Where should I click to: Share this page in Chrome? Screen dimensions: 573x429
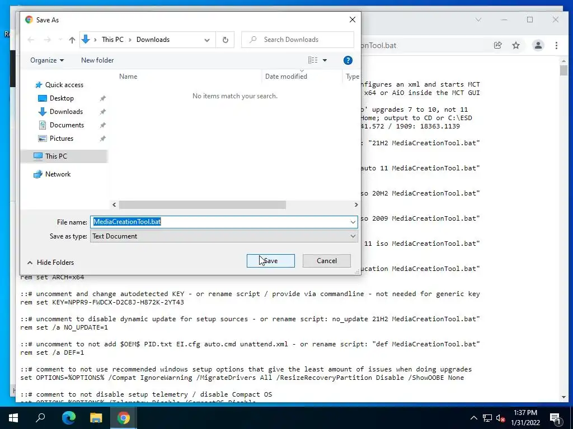click(497, 45)
